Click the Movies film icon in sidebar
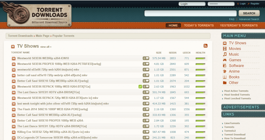 pos(225,49)
